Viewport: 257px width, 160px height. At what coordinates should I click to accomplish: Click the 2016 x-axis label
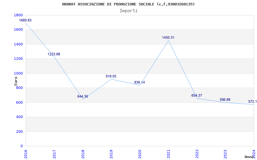(x=26, y=154)
